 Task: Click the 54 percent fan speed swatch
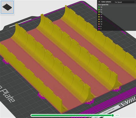[x=99, y=12]
